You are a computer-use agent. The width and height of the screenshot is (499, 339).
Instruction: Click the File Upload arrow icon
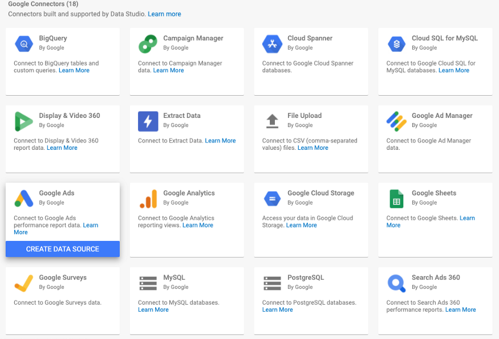(272, 121)
